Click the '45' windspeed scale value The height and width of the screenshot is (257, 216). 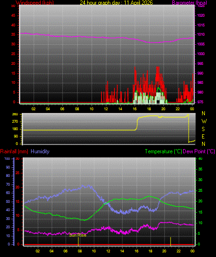click(13, 16)
